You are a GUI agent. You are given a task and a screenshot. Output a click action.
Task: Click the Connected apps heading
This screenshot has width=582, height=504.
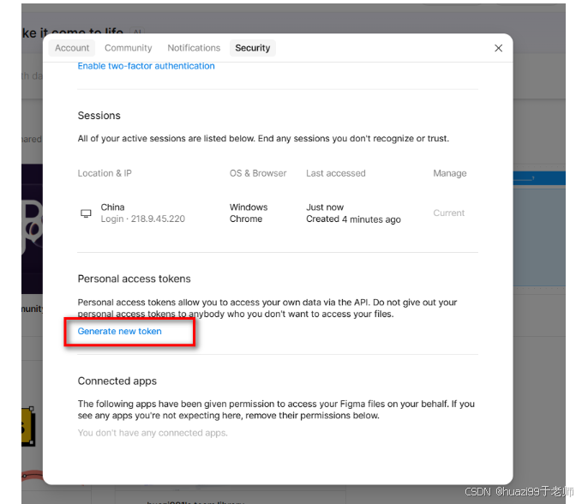(117, 381)
